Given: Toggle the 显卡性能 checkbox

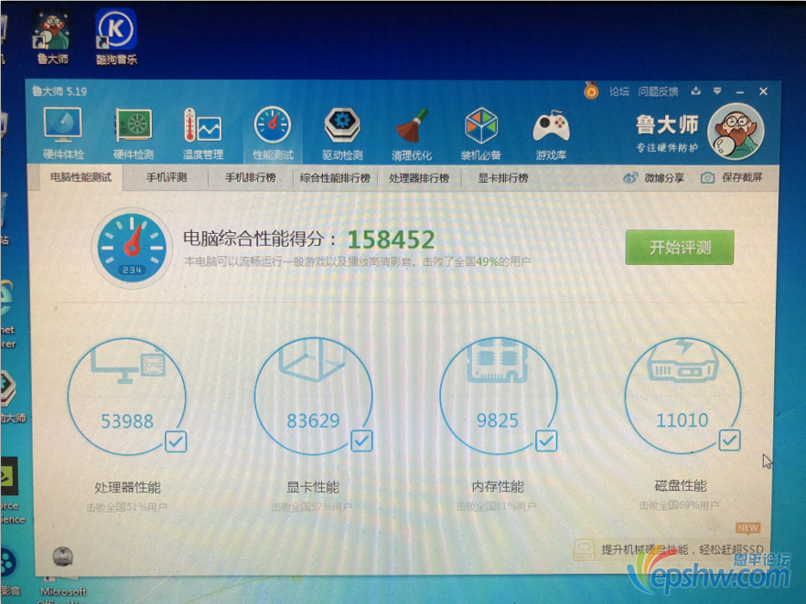Looking at the screenshot, I should (361, 440).
